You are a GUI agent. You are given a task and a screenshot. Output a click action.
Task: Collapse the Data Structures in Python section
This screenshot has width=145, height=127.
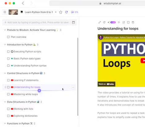point(5,102)
